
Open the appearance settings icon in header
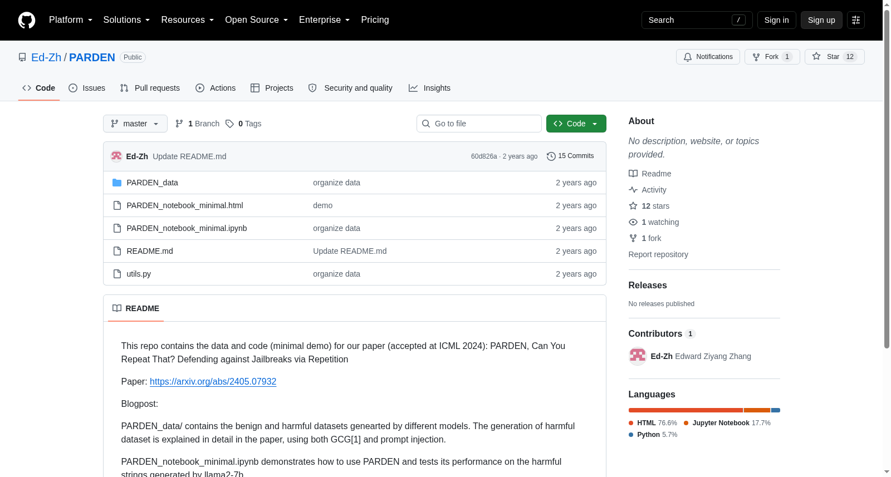856,20
